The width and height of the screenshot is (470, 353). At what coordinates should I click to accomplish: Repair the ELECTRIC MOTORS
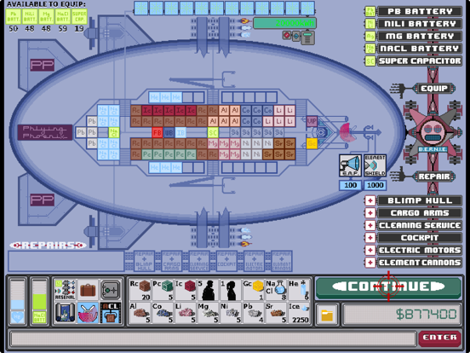pos(420,250)
